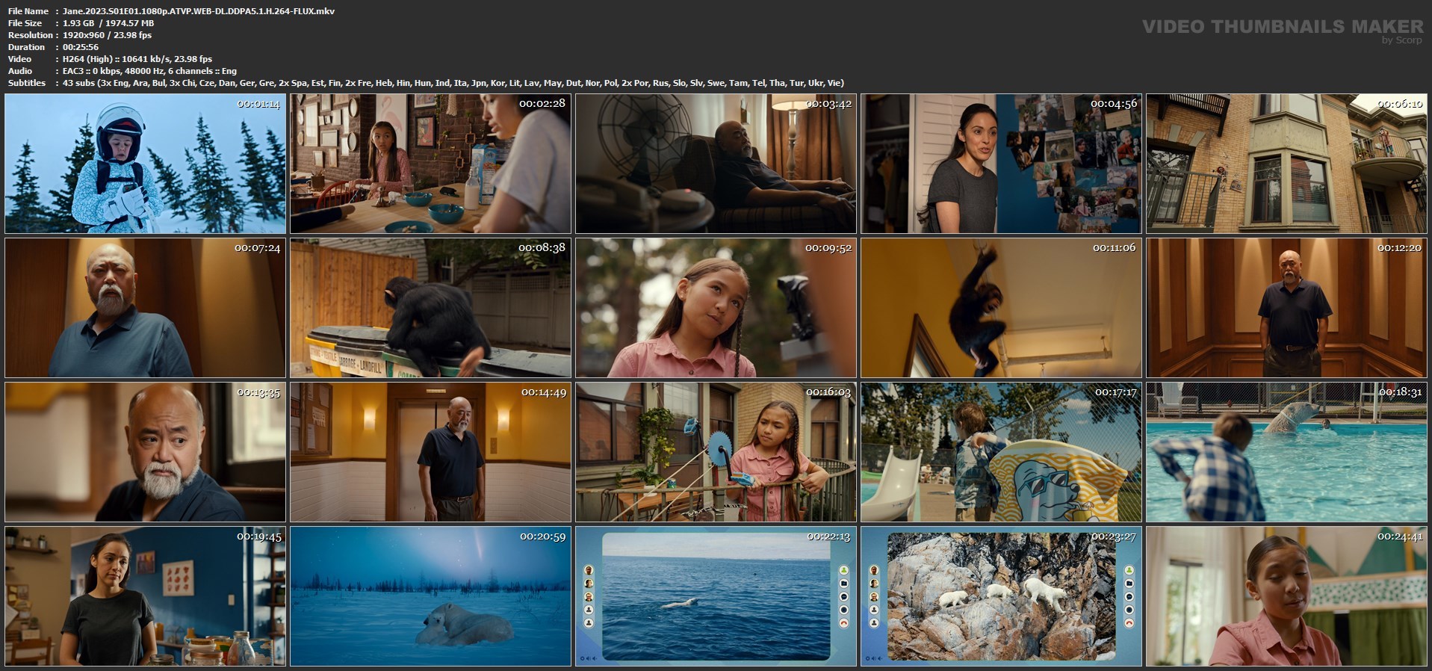The width and height of the screenshot is (1432, 671).
Task: Click the video codec line starting 'H264 (High)'
Action: pos(137,59)
